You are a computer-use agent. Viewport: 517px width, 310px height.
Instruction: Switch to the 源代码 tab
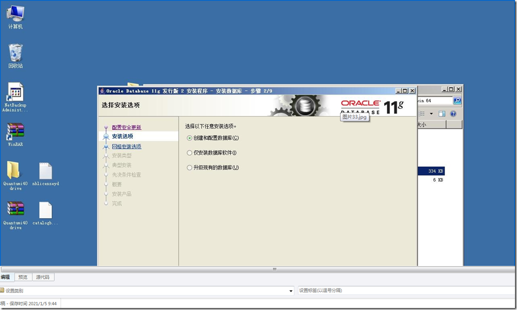click(43, 277)
